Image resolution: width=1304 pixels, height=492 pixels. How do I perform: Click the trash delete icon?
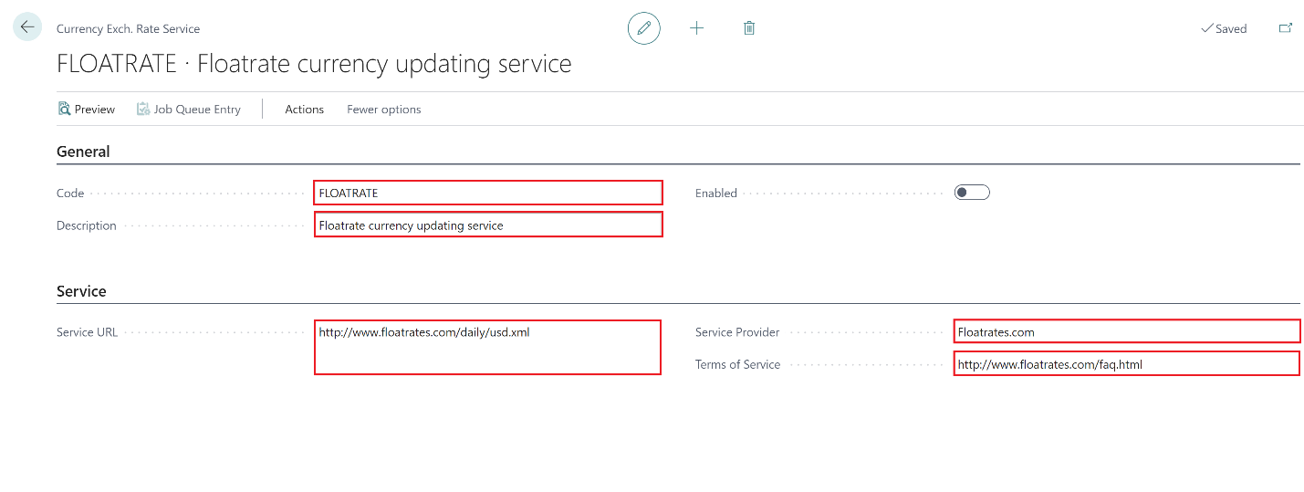[749, 28]
